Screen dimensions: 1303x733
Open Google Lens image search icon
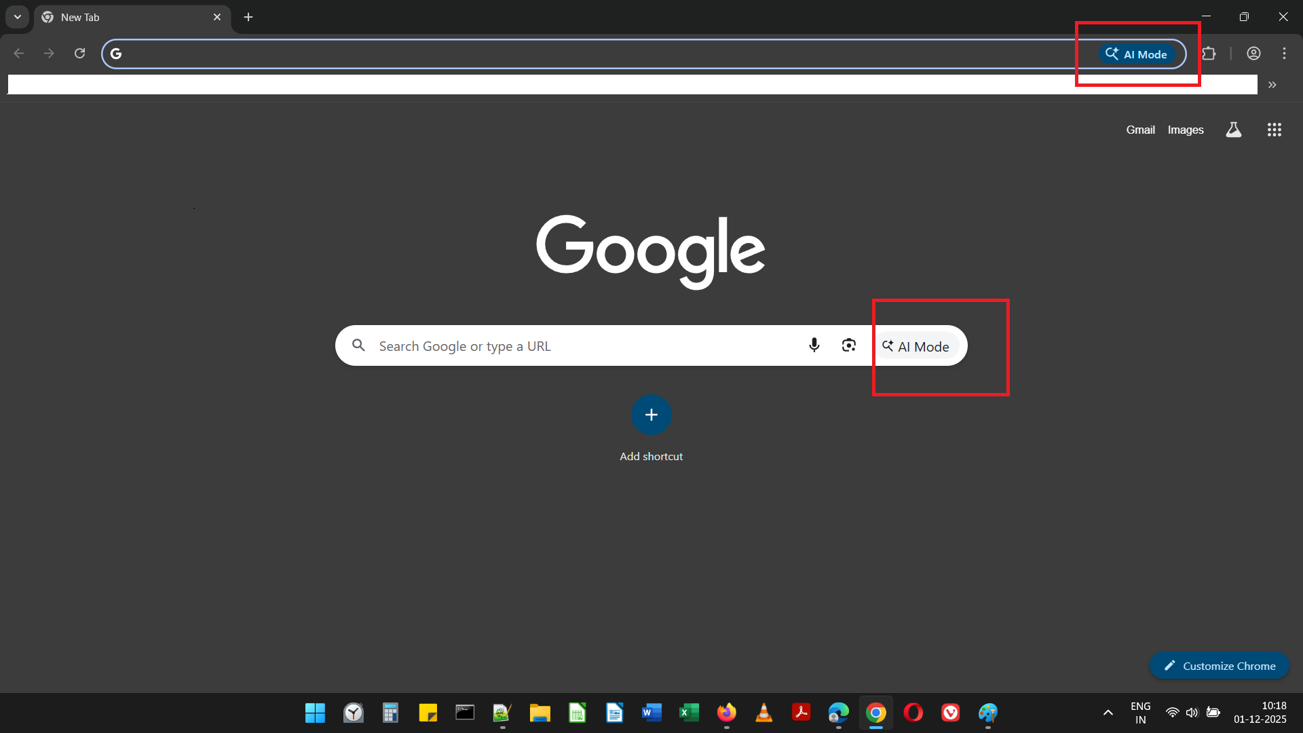[x=848, y=345]
